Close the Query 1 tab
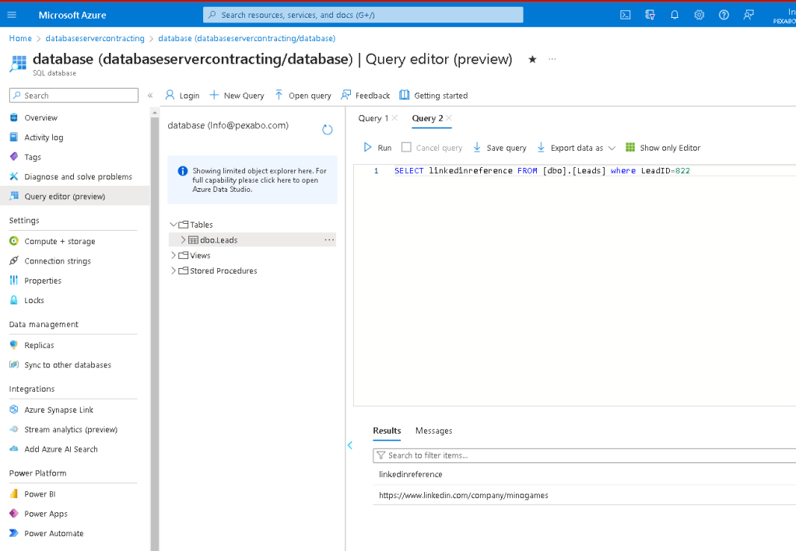 pyautogui.click(x=394, y=118)
